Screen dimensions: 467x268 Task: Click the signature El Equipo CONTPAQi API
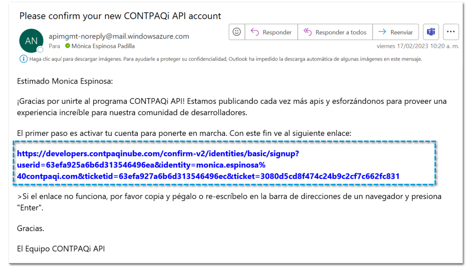61,249
